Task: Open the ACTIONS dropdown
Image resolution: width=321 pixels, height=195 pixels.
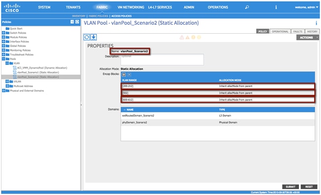Action: point(308,38)
